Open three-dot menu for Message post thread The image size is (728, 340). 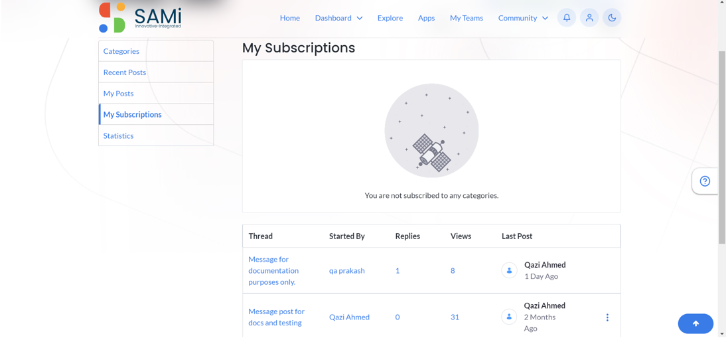pos(607,317)
